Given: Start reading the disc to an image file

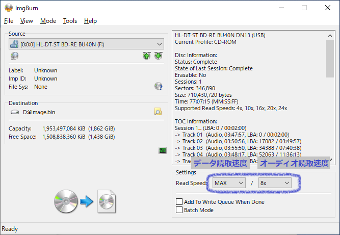Looking at the screenshot, I should tap(85, 202).
